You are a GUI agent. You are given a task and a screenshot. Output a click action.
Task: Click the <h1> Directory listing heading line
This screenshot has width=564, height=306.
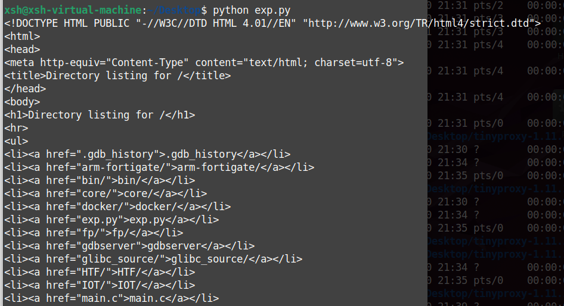pos(100,115)
